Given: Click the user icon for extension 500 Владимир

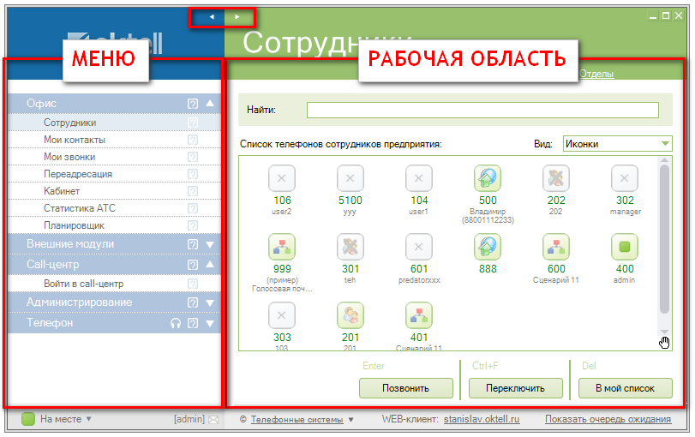Looking at the screenshot, I should 488,178.
